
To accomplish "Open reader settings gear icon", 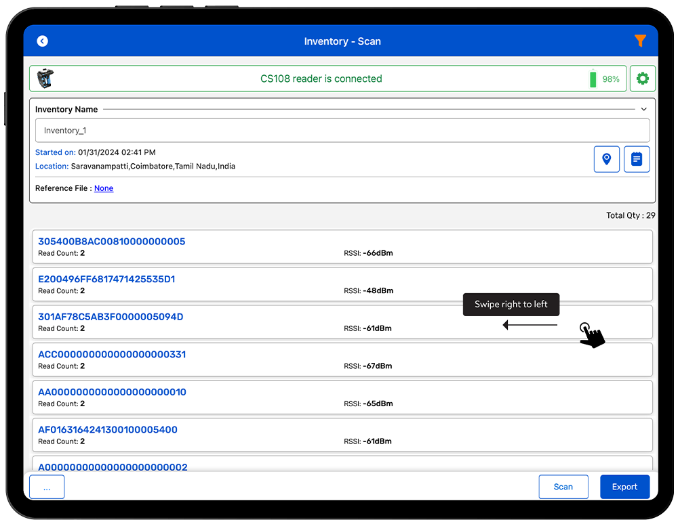I will click(x=642, y=79).
